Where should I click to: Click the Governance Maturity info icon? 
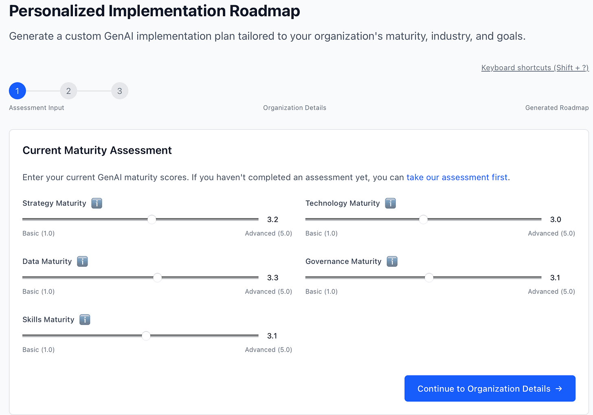pos(392,261)
